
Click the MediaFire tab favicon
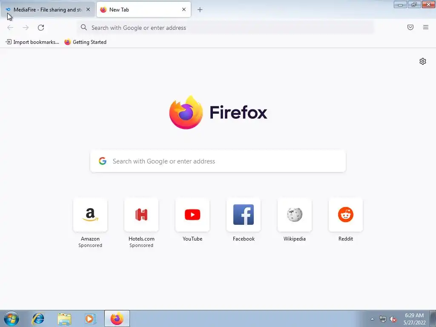pyautogui.click(x=8, y=9)
